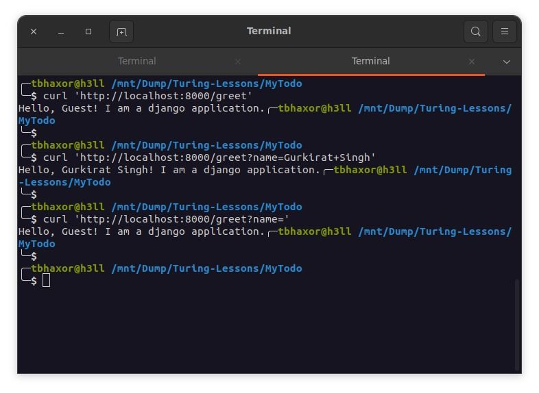Switch to the first inactive Terminal tab
This screenshot has height=393, width=539.
click(137, 61)
